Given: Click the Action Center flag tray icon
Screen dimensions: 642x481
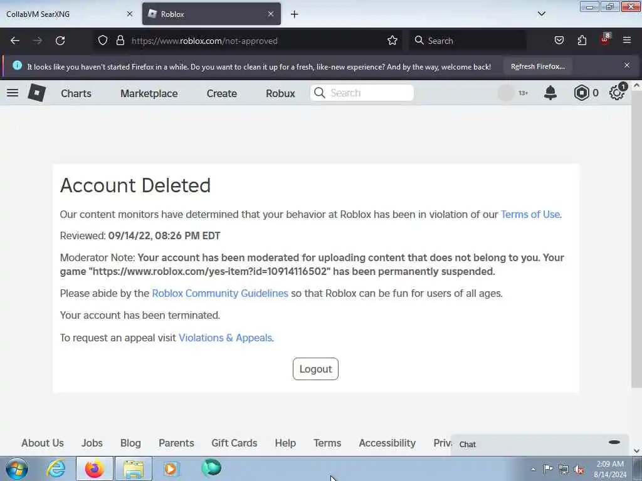Looking at the screenshot, I should [548, 468].
